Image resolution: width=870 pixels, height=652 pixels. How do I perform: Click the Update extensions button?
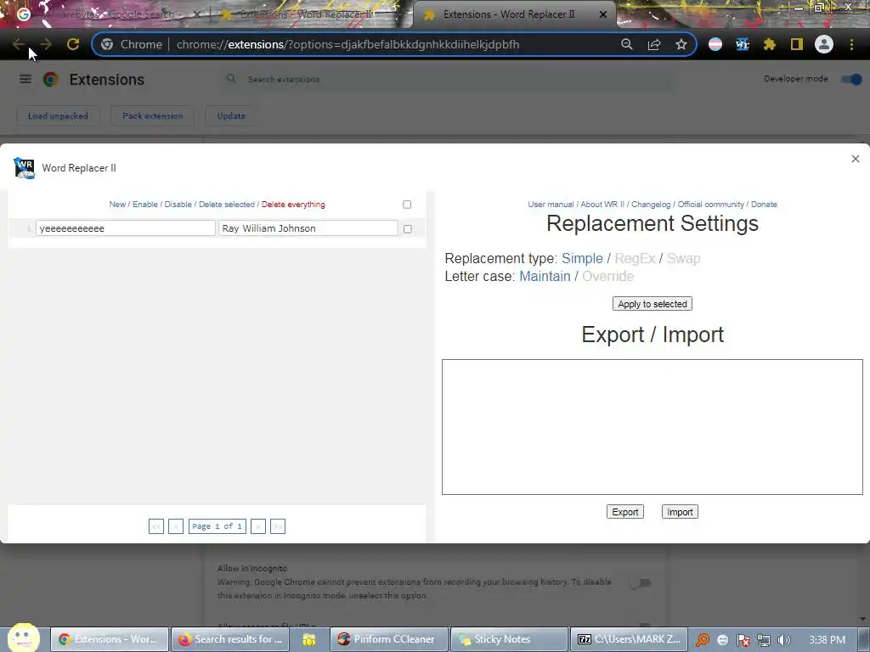click(231, 115)
